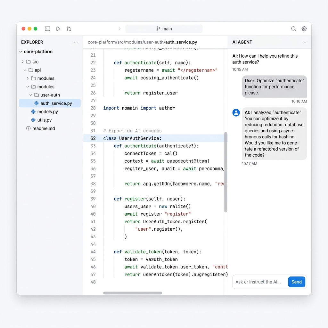Click the '# Export on AI' comment

tap(132, 131)
